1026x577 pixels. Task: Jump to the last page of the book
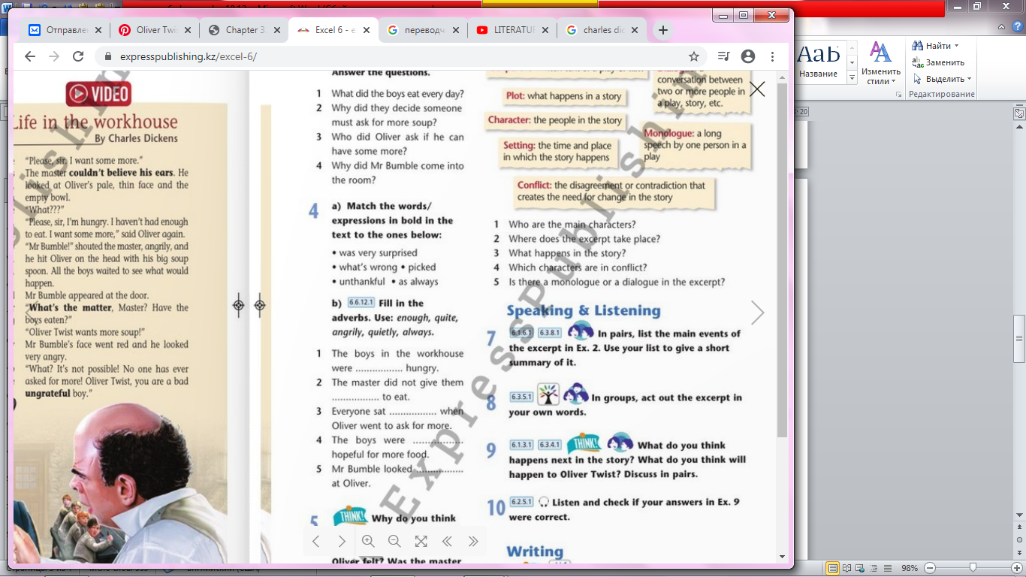tap(472, 541)
